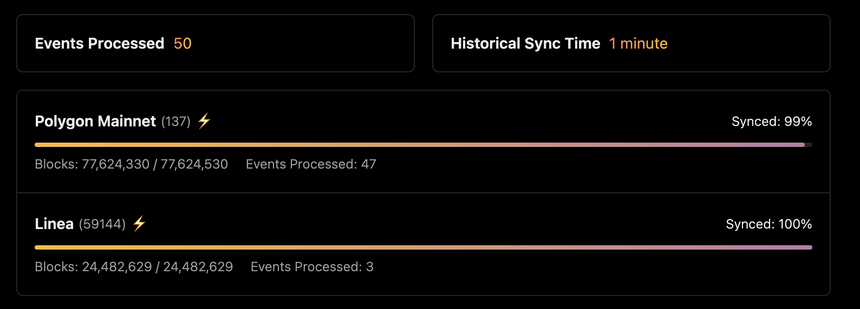
Task: Click Linea block count 24,482,629 / 24,482,629
Action: (x=158, y=267)
